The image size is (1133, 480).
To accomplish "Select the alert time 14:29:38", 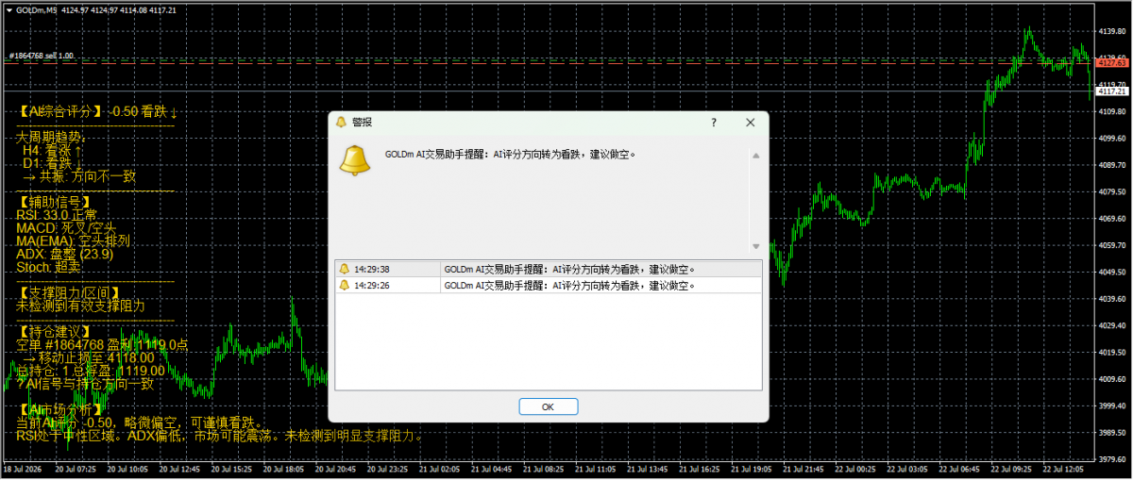I will [372, 270].
